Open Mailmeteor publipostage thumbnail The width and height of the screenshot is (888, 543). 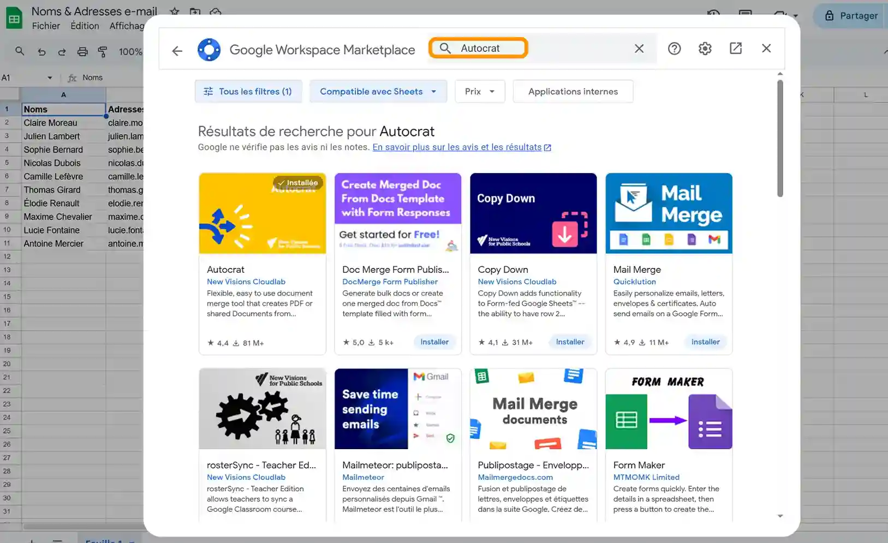pos(398,409)
